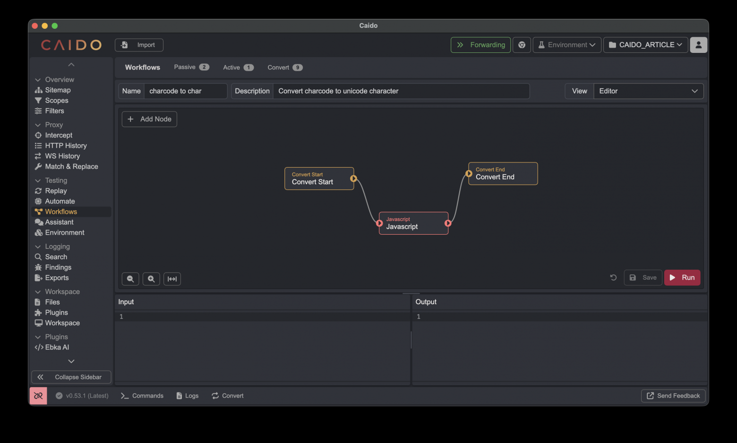Add a new node to the workflow
The image size is (737, 443).
point(149,119)
